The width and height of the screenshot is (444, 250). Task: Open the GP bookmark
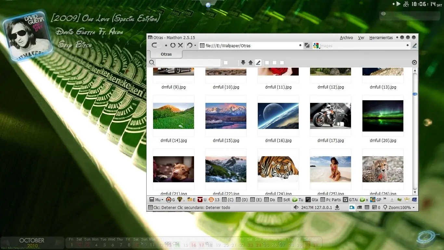376,200
